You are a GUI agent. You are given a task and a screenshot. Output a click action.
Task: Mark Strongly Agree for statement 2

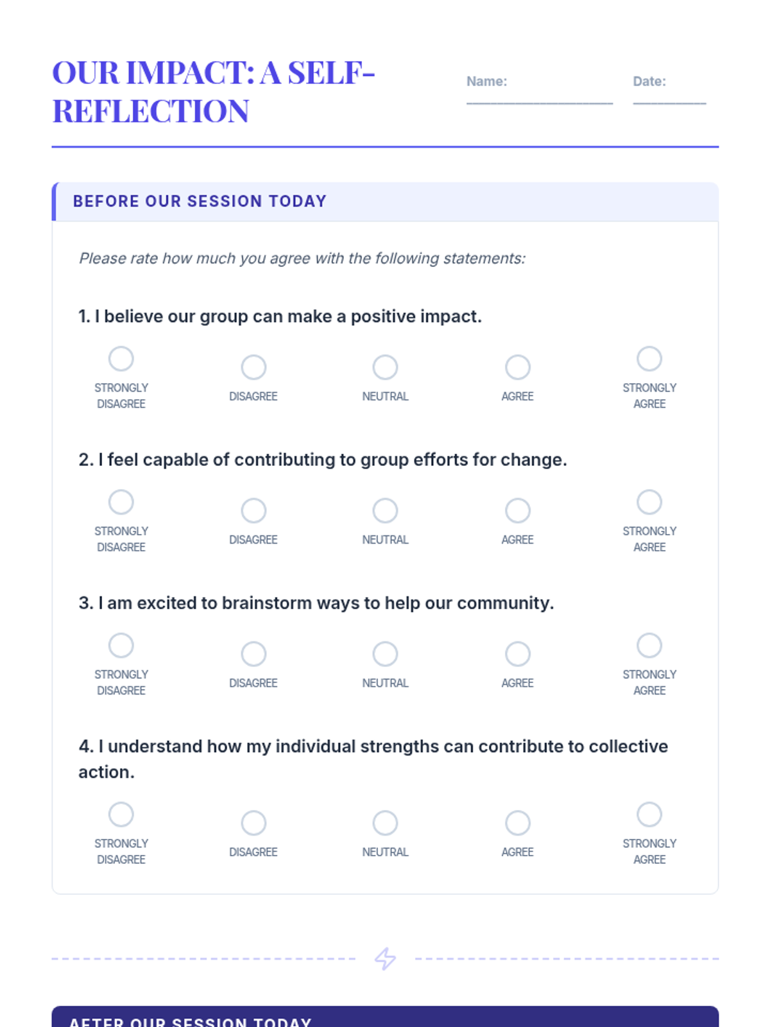[649, 502]
